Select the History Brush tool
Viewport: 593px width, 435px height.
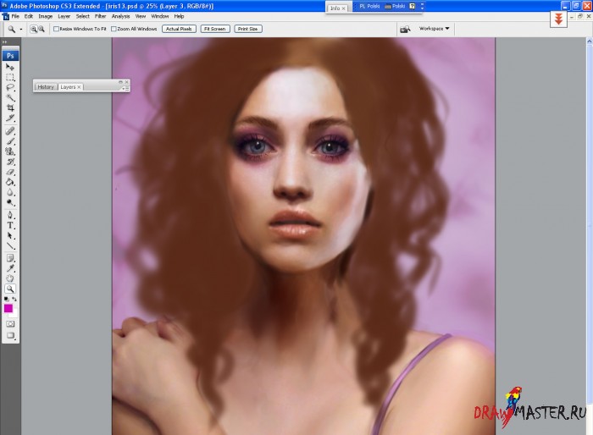[x=10, y=162]
